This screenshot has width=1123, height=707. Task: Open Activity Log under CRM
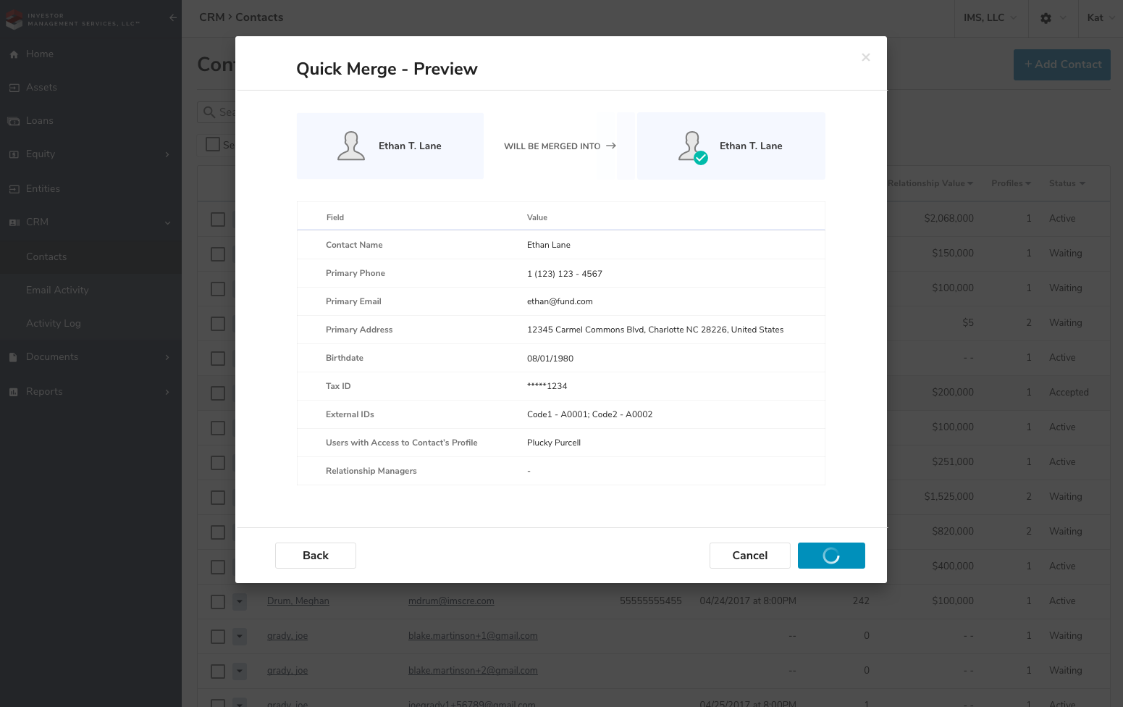pyautogui.click(x=54, y=324)
